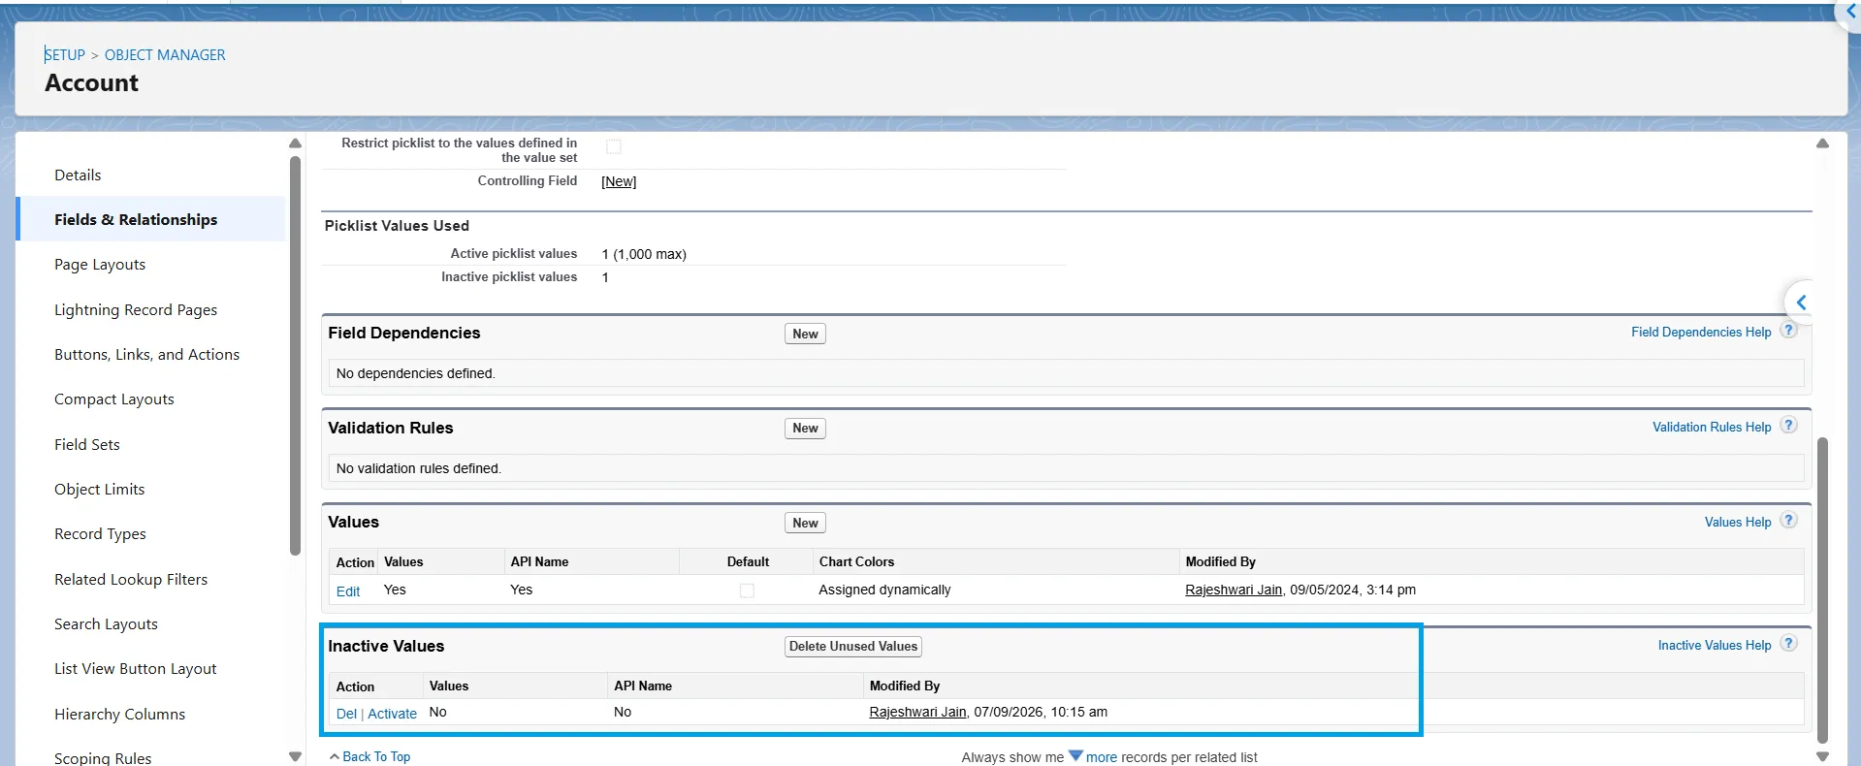Click 'No validation rules defined.' text

point(418,468)
